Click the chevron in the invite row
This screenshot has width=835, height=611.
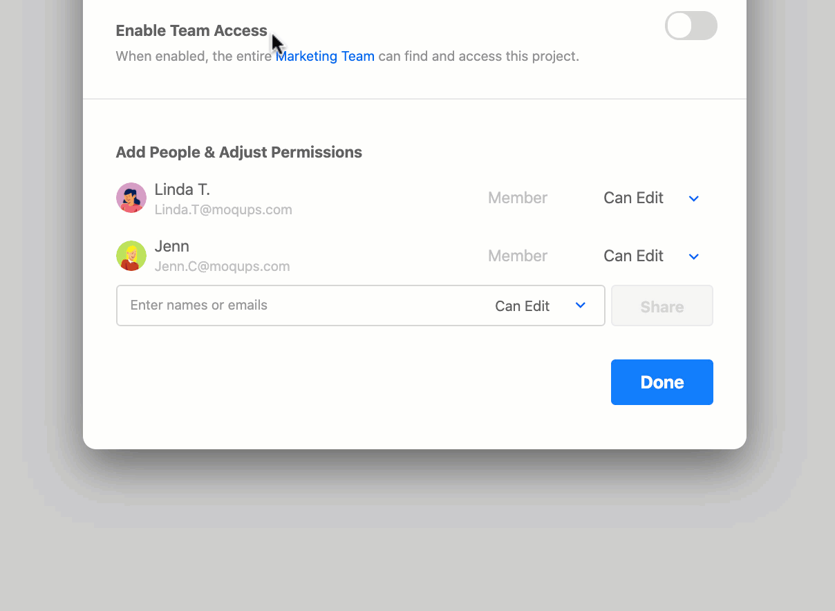click(x=580, y=305)
